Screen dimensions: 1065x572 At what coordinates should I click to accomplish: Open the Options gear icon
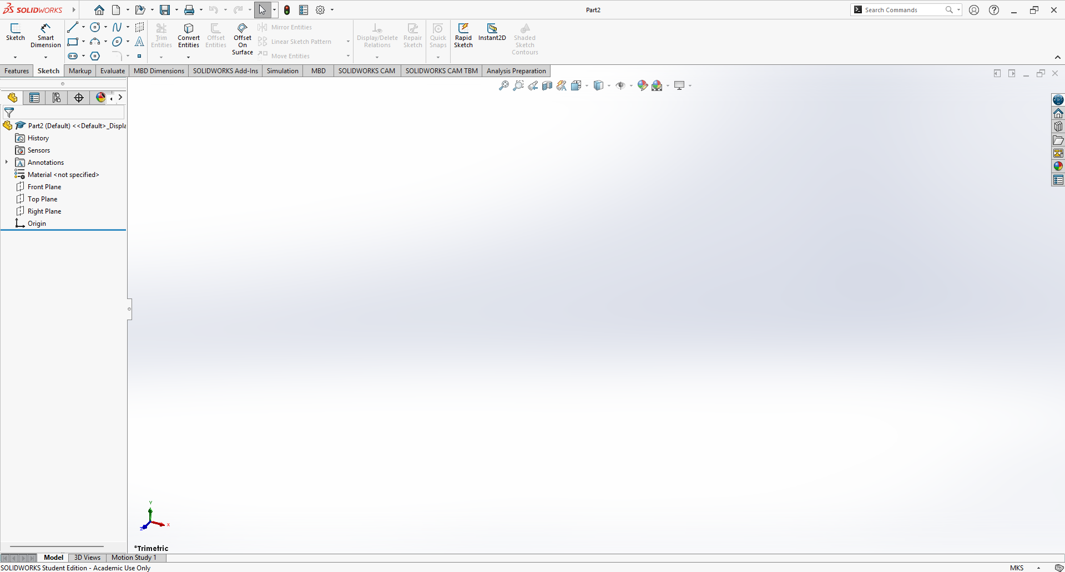pyautogui.click(x=320, y=10)
